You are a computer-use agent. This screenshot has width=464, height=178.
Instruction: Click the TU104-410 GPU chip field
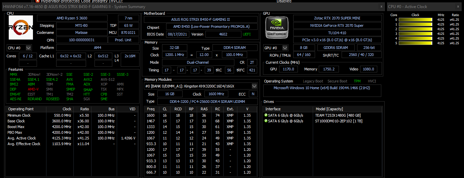tap(338, 33)
